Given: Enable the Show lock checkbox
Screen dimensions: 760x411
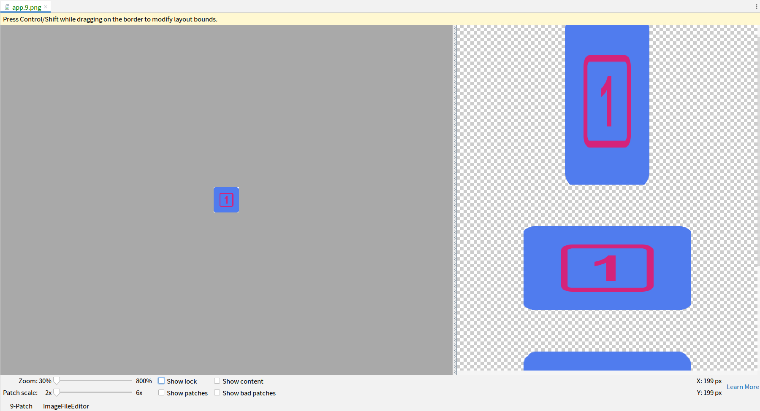Looking at the screenshot, I should pos(161,381).
